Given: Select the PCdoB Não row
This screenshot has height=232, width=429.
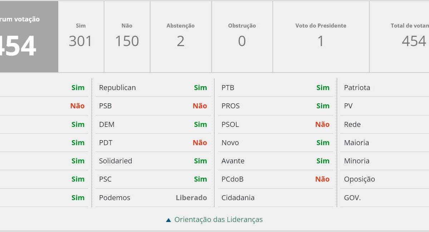Looking at the screenshot, I should (x=275, y=179).
